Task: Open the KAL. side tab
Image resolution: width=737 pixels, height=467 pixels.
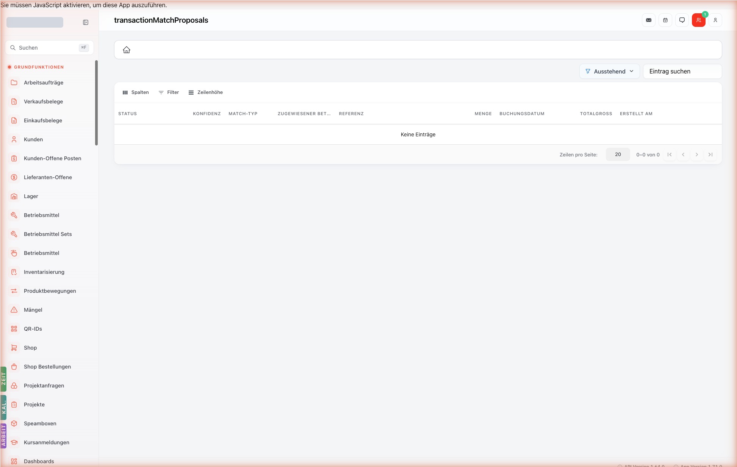Action: 3,408
